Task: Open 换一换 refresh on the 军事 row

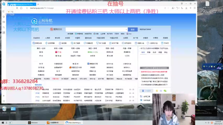Action: (x=132, y=93)
